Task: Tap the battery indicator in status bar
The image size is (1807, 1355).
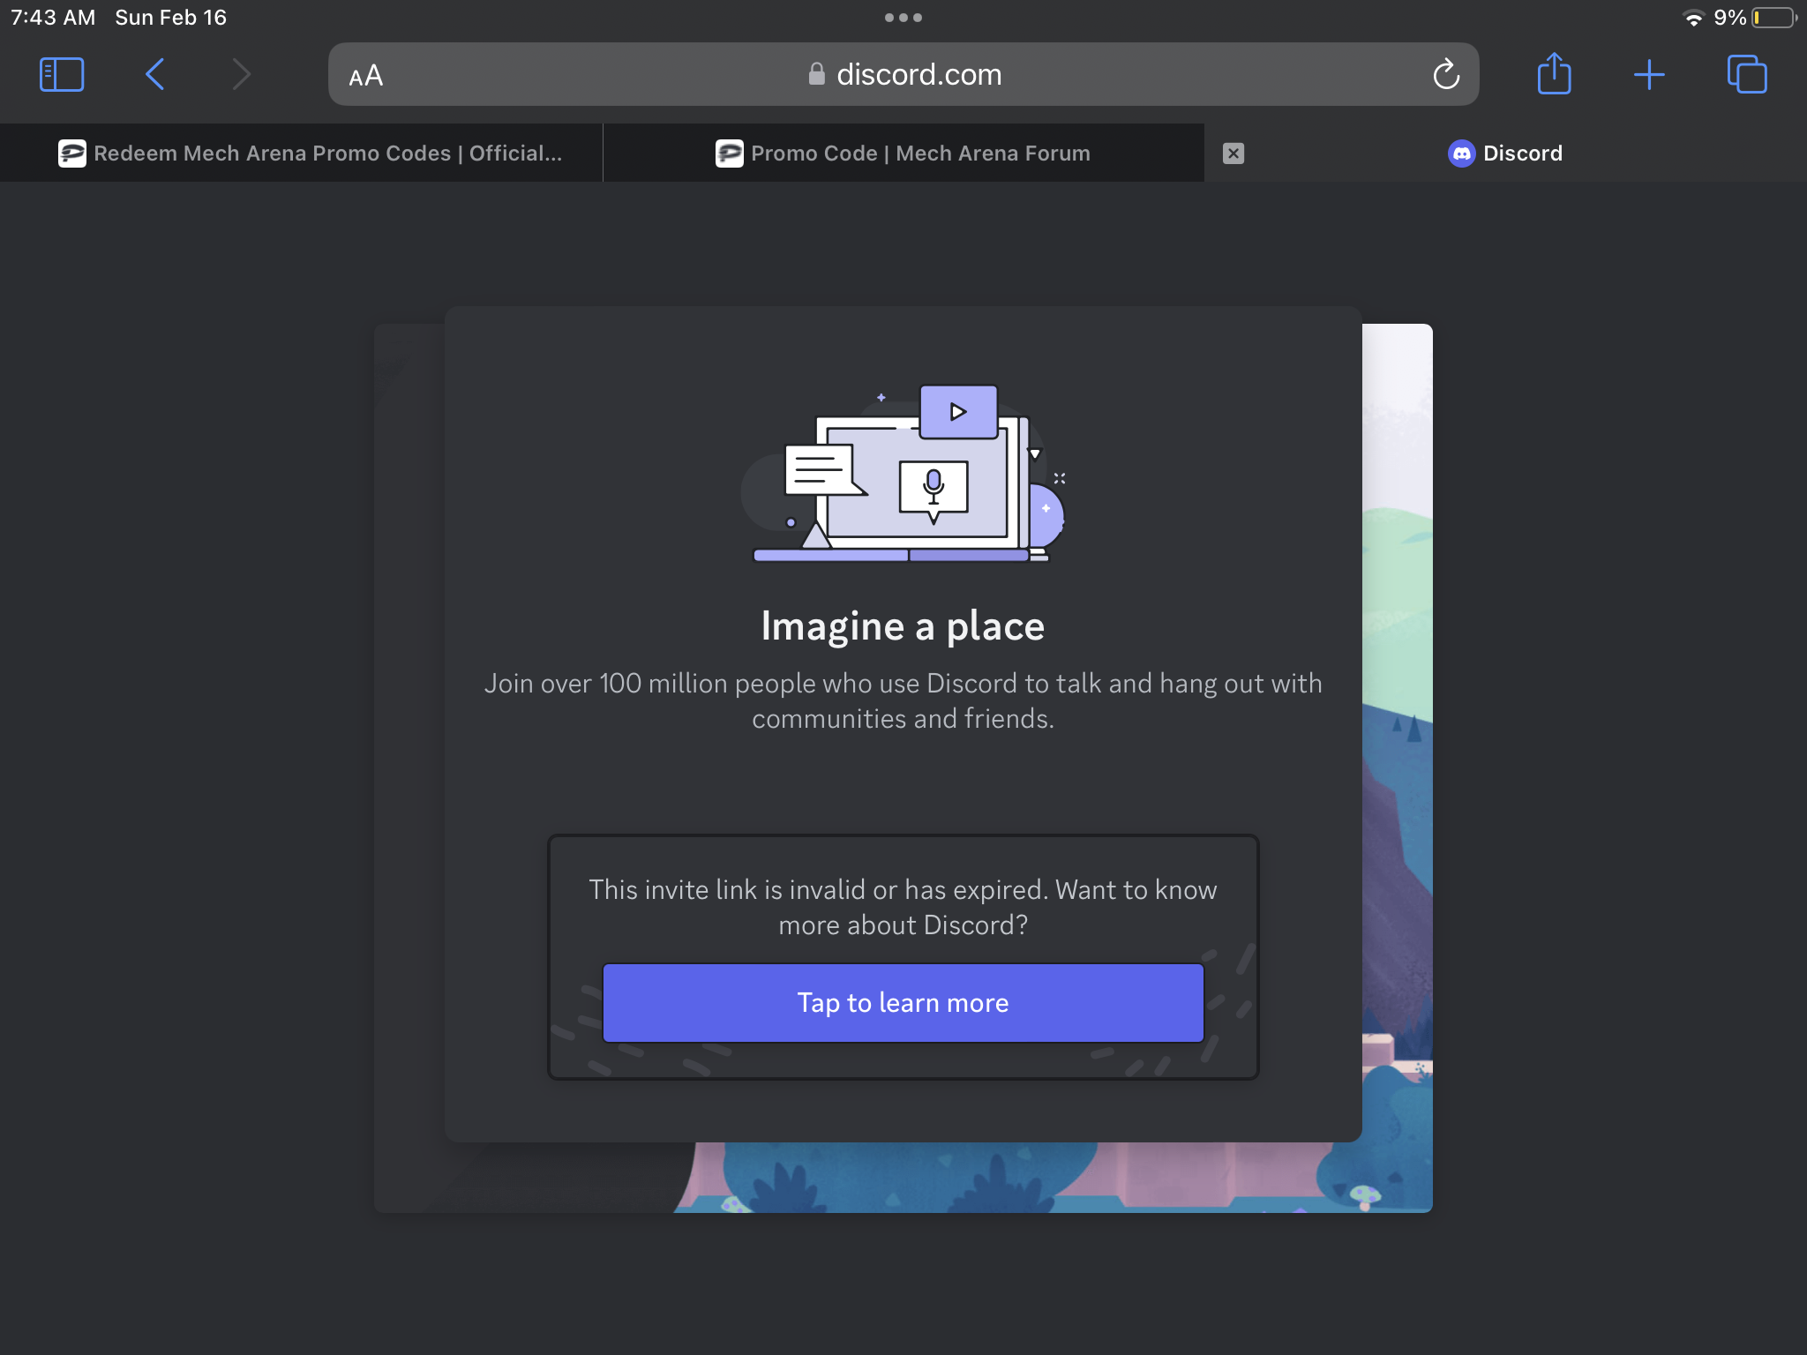Action: point(1774,18)
